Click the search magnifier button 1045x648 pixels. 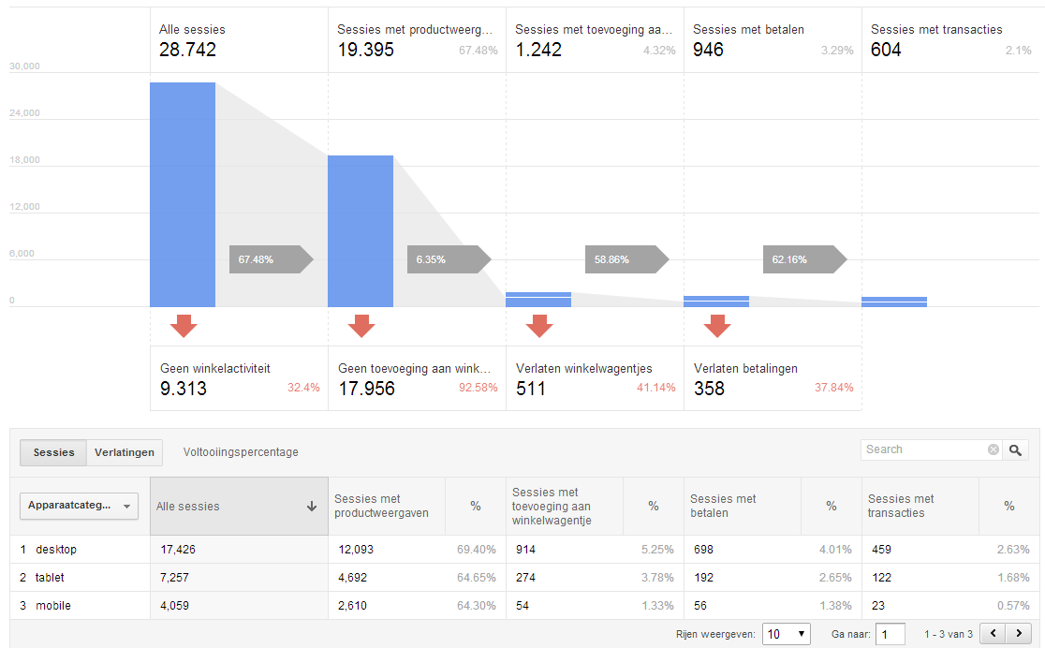click(x=1015, y=450)
